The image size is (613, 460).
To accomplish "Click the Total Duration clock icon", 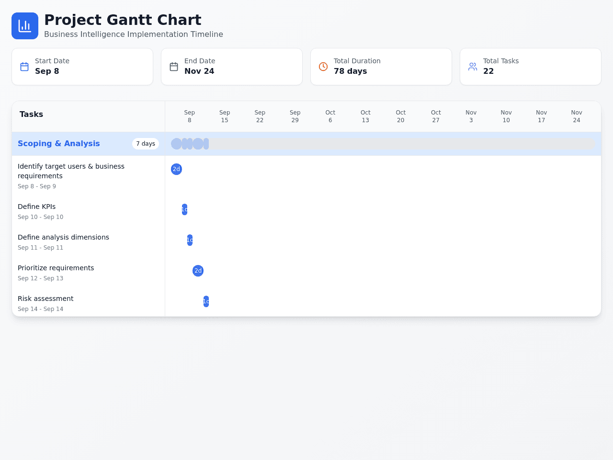I will point(323,67).
